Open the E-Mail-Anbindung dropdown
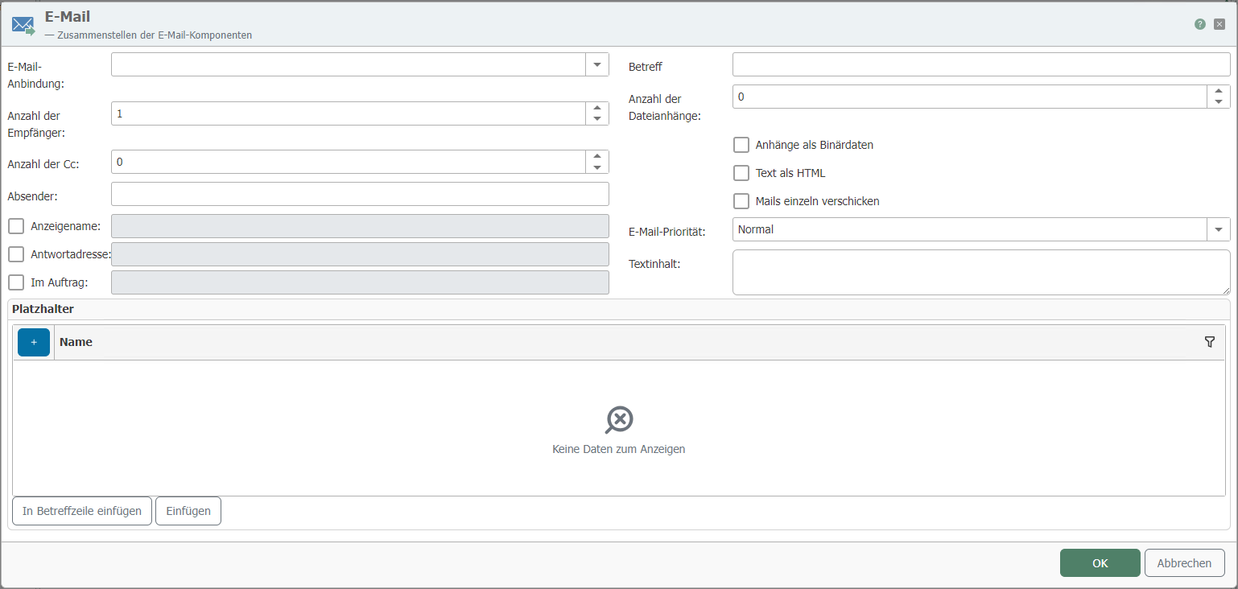 596,64
